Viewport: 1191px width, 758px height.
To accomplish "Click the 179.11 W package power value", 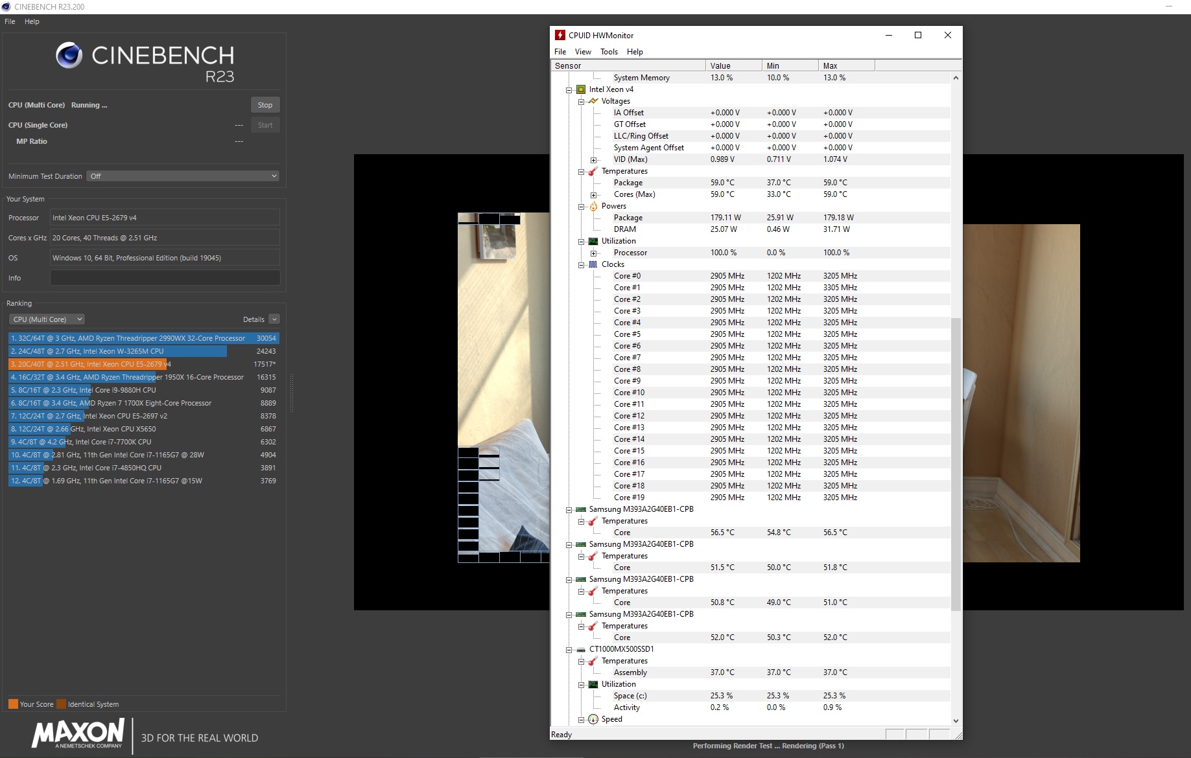I will (725, 218).
